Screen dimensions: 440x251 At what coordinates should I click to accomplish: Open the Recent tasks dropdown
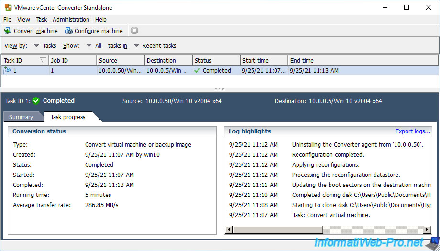[136, 46]
